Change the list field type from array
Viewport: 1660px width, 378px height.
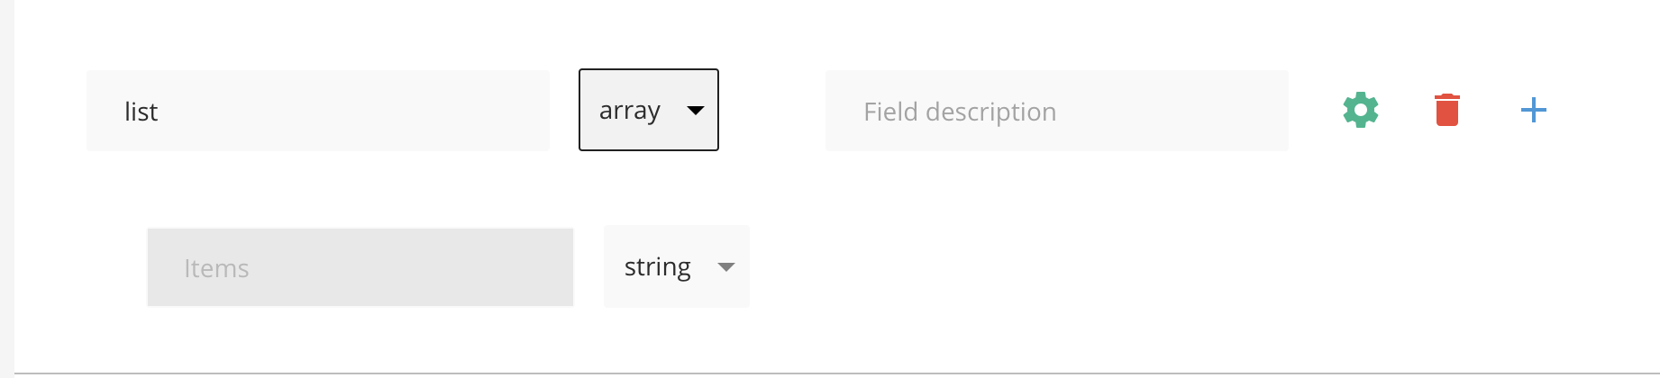click(x=649, y=110)
